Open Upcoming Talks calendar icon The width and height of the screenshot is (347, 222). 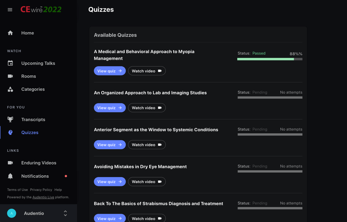(10, 63)
